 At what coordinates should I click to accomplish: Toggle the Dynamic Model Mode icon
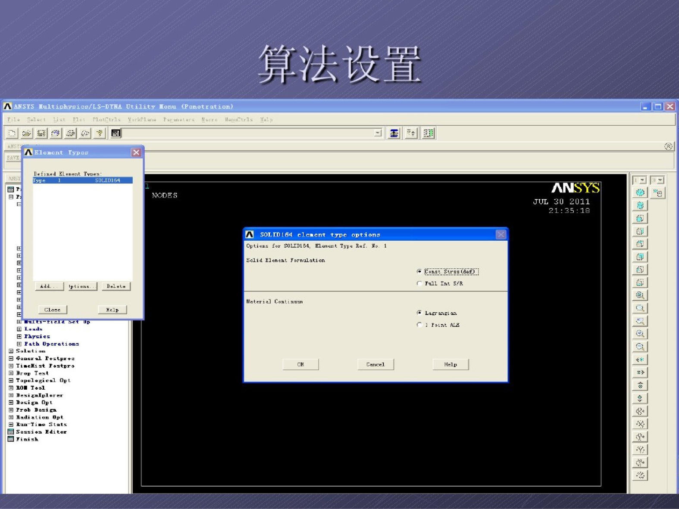click(658, 193)
